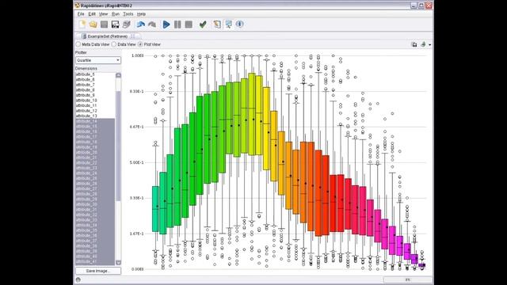Validate process with green checkmark icon
507x285 pixels.
(x=203, y=25)
